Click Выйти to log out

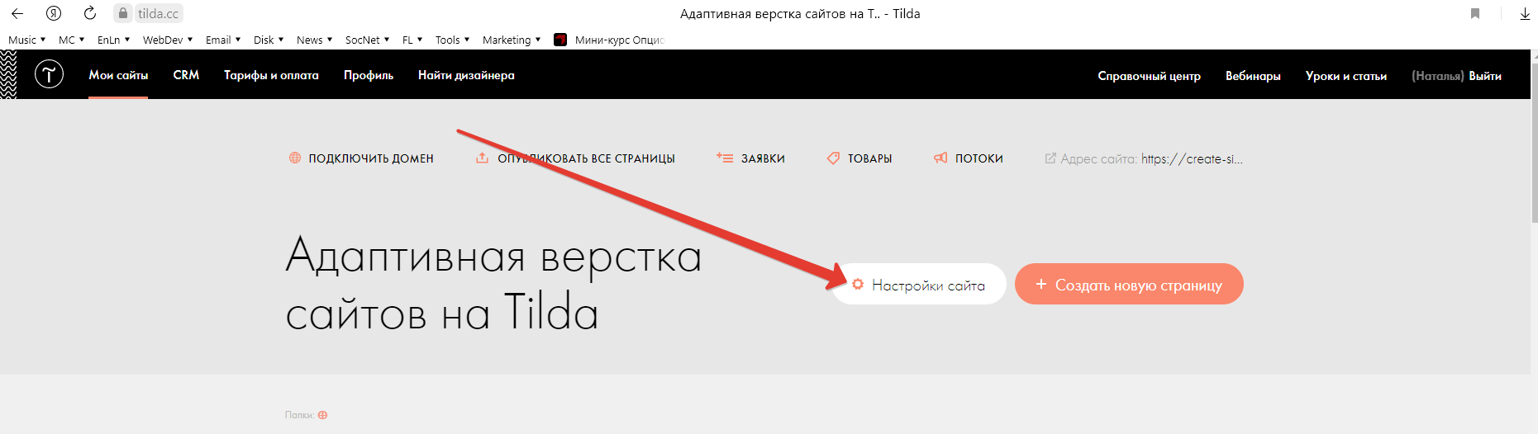[x=1485, y=76]
